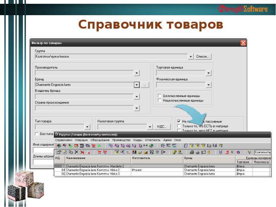Image resolution: width=276 pixels, height=207 pixels.
Task: Expand the 'Группа' dropdown list
Action: pyautogui.click(x=191, y=56)
